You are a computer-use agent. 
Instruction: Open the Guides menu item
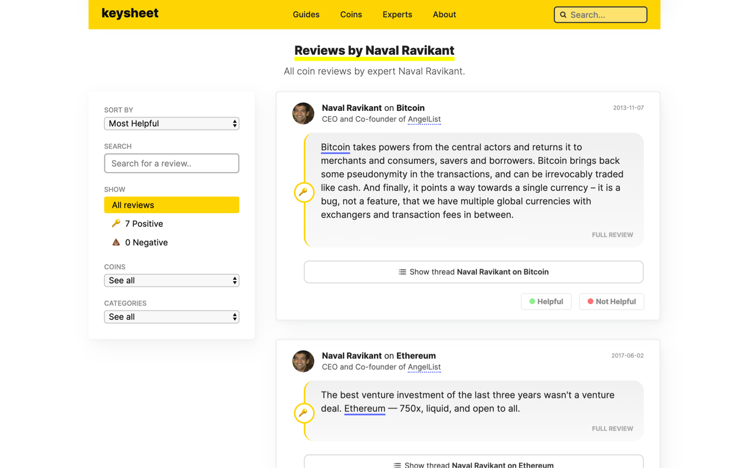[306, 14]
